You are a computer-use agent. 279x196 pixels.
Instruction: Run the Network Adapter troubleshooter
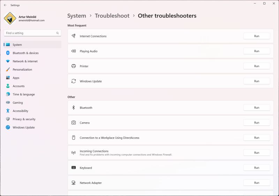[257, 183]
